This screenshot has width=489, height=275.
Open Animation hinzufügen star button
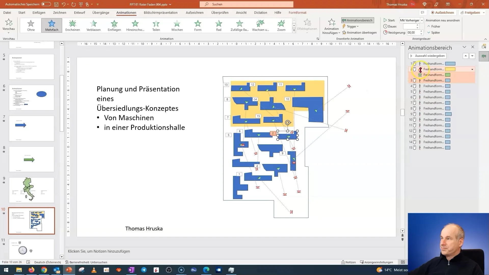(x=332, y=23)
